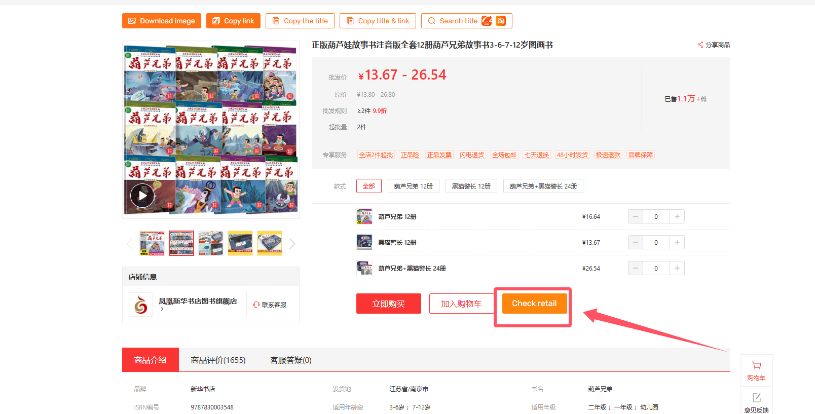Click the product title text
The height and width of the screenshot is (414, 815).
[x=432, y=45]
